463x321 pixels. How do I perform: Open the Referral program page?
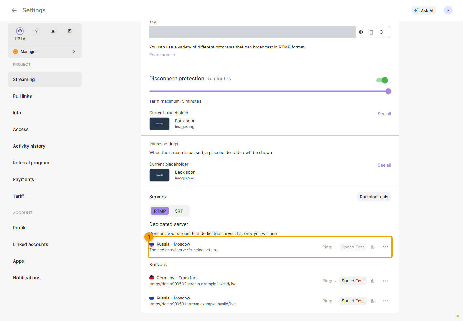pos(45,163)
